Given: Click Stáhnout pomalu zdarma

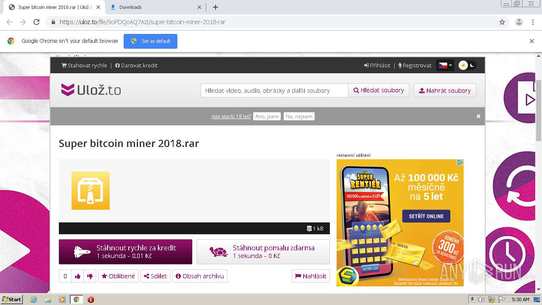Looking at the screenshot, I should pyautogui.click(x=263, y=252).
